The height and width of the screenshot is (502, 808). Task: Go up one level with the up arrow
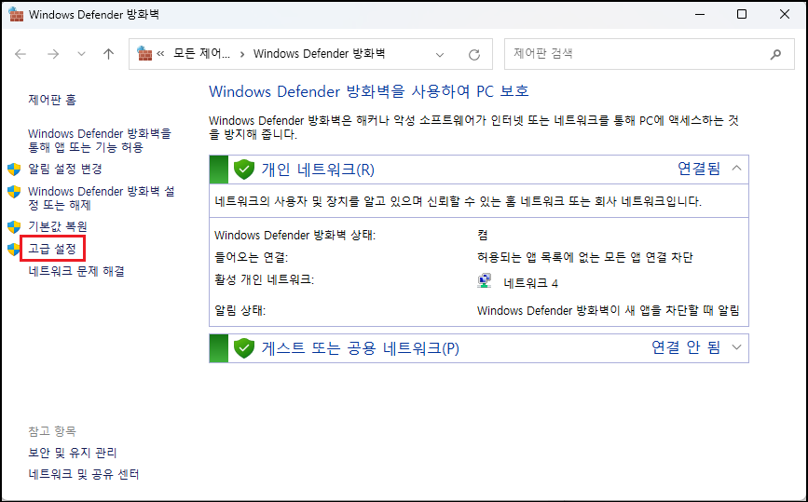click(x=108, y=54)
